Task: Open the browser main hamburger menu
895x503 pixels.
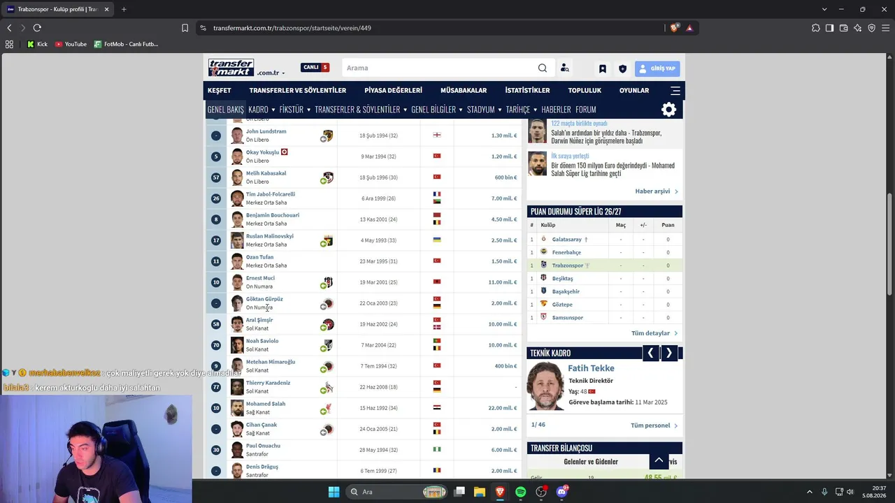Action: (x=885, y=28)
